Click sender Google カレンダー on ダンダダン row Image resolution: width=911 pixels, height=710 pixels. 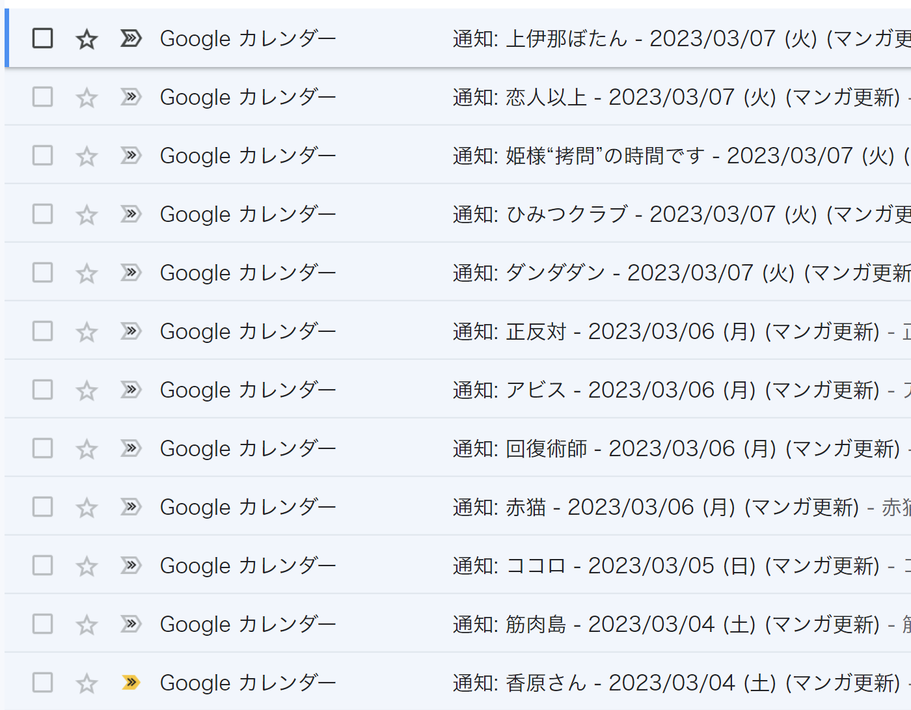(x=248, y=273)
